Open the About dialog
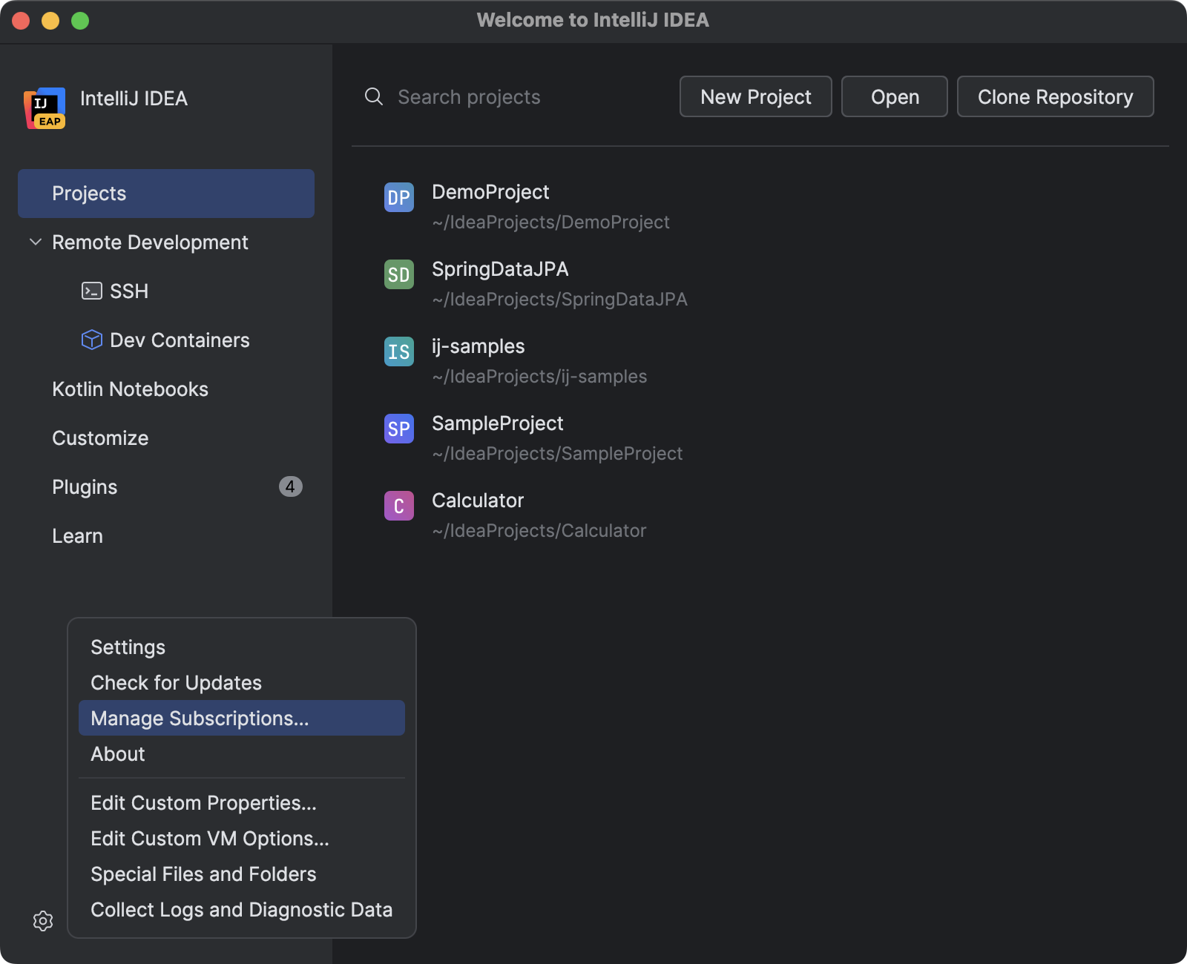1187x964 pixels. pyautogui.click(x=117, y=754)
